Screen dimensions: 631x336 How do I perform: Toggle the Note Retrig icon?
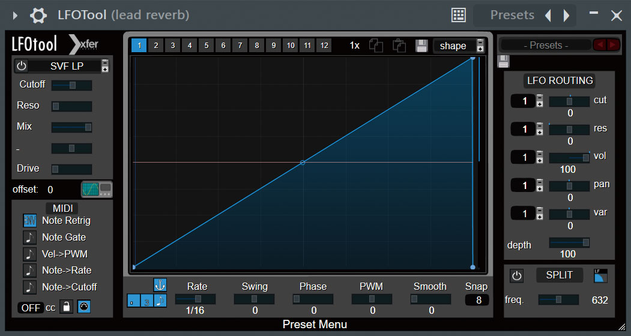(30, 221)
